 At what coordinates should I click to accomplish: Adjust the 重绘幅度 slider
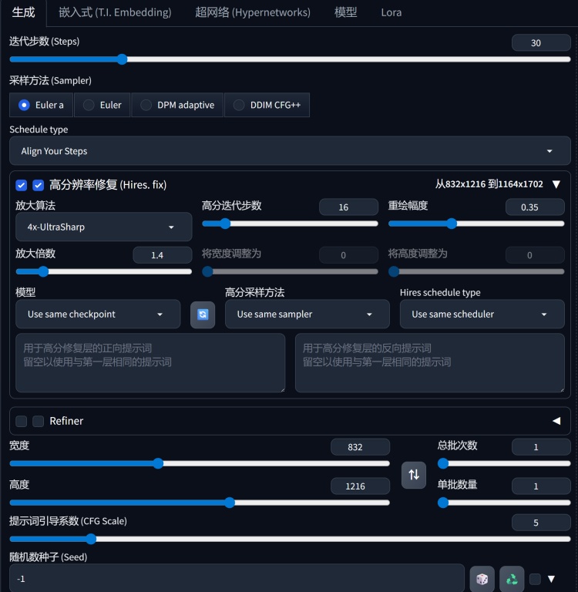tap(476, 224)
